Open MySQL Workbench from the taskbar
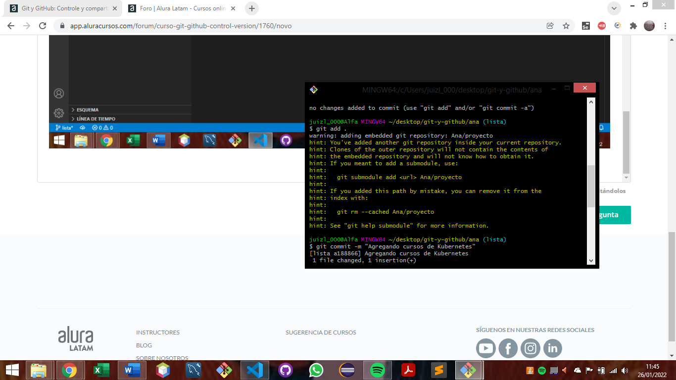 tap(193, 370)
